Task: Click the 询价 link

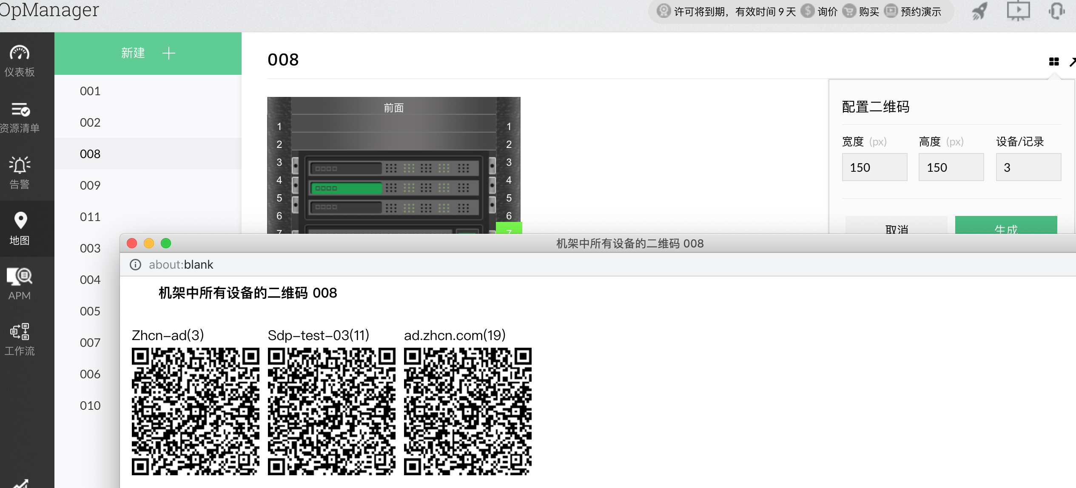Action: 827,11
